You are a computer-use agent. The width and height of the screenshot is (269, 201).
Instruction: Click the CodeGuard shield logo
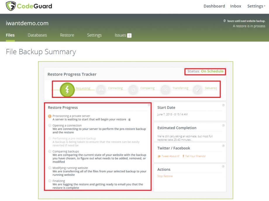click(x=11, y=6)
